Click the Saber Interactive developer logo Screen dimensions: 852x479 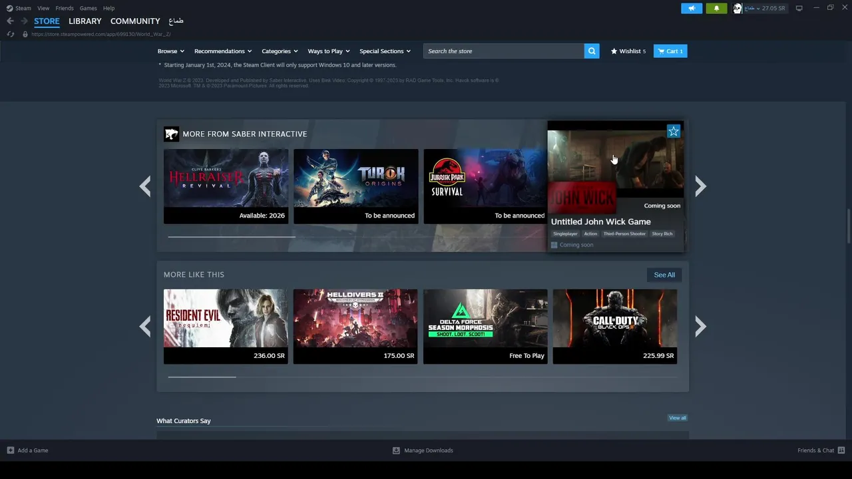pyautogui.click(x=171, y=134)
